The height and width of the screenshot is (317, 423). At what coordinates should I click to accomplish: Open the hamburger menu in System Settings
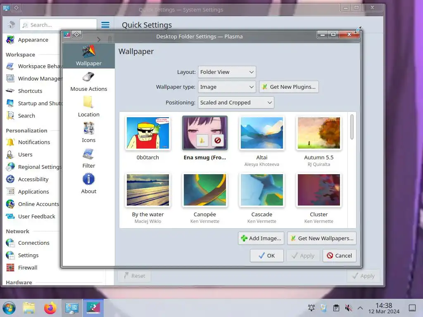click(105, 25)
